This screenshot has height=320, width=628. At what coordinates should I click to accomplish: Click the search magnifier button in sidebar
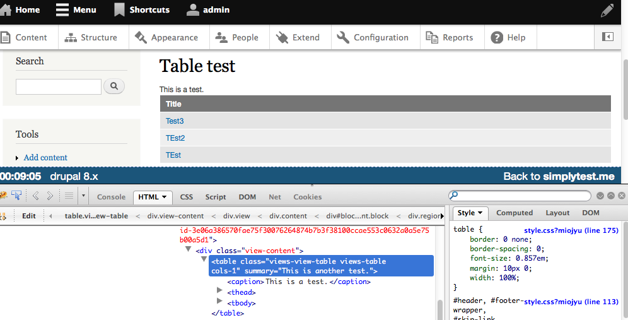[113, 86]
